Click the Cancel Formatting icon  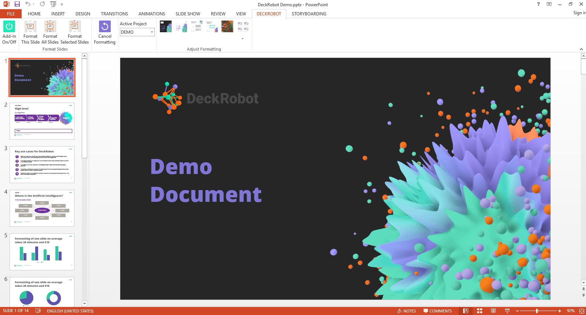click(x=105, y=27)
